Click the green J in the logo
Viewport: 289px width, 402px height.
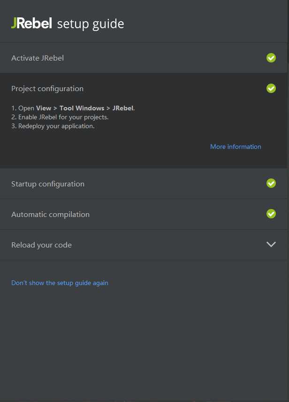coord(14,23)
